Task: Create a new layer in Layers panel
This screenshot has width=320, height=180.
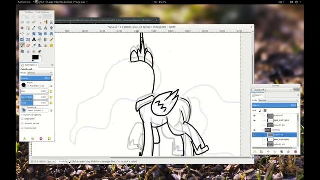Action: [254, 152]
